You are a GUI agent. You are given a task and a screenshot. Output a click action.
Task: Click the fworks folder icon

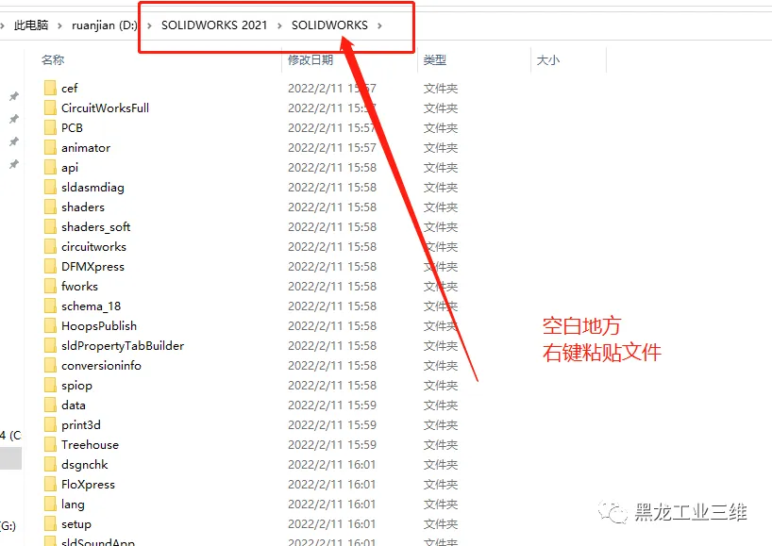[x=50, y=287]
